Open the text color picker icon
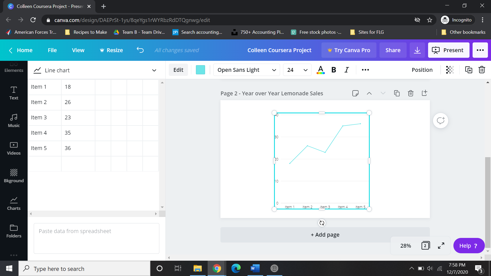The image size is (491, 276). pyautogui.click(x=320, y=70)
